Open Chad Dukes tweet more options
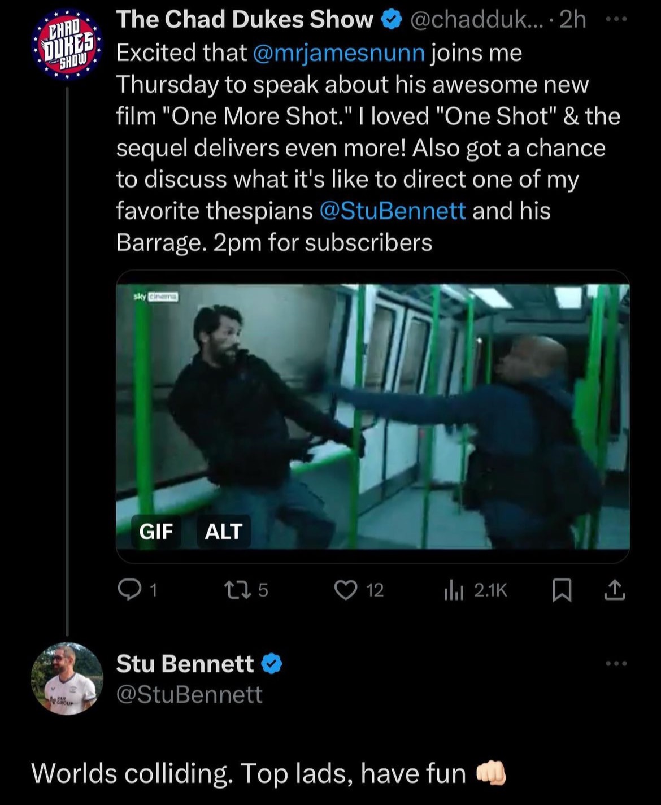This screenshot has width=661, height=805. pos(616,19)
